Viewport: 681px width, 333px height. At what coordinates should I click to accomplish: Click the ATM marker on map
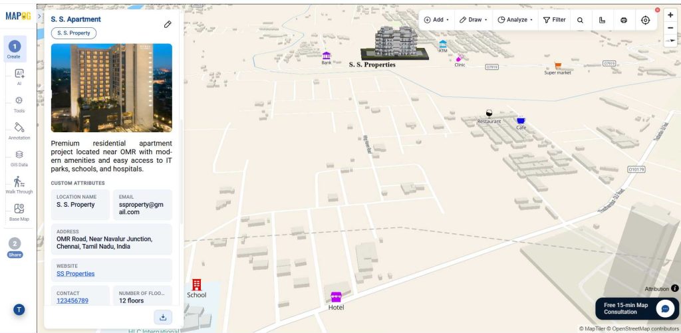pyautogui.click(x=442, y=44)
